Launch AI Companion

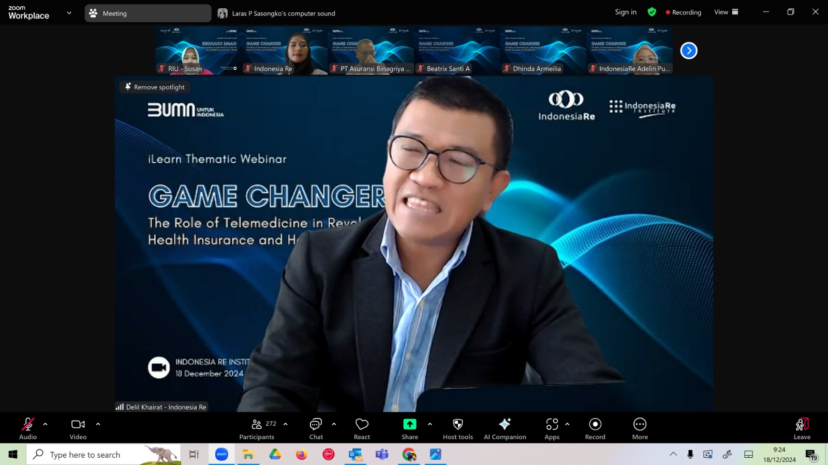pos(505,429)
